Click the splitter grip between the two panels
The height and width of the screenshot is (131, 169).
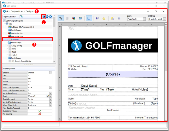click(29, 65)
